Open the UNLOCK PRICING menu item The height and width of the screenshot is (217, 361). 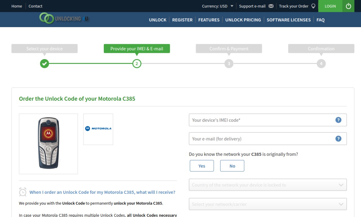coord(243,20)
